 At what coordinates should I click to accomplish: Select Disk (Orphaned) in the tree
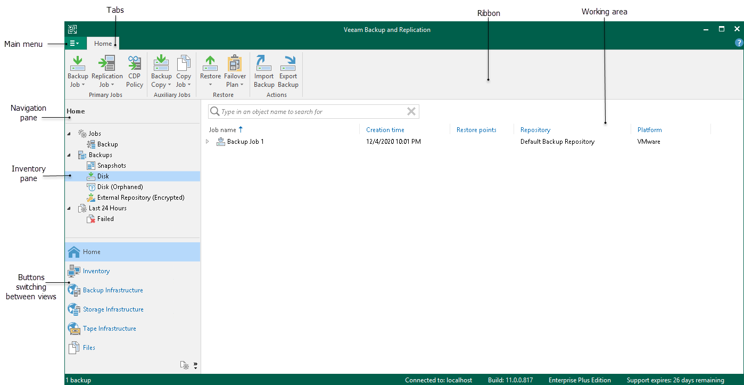click(x=120, y=187)
